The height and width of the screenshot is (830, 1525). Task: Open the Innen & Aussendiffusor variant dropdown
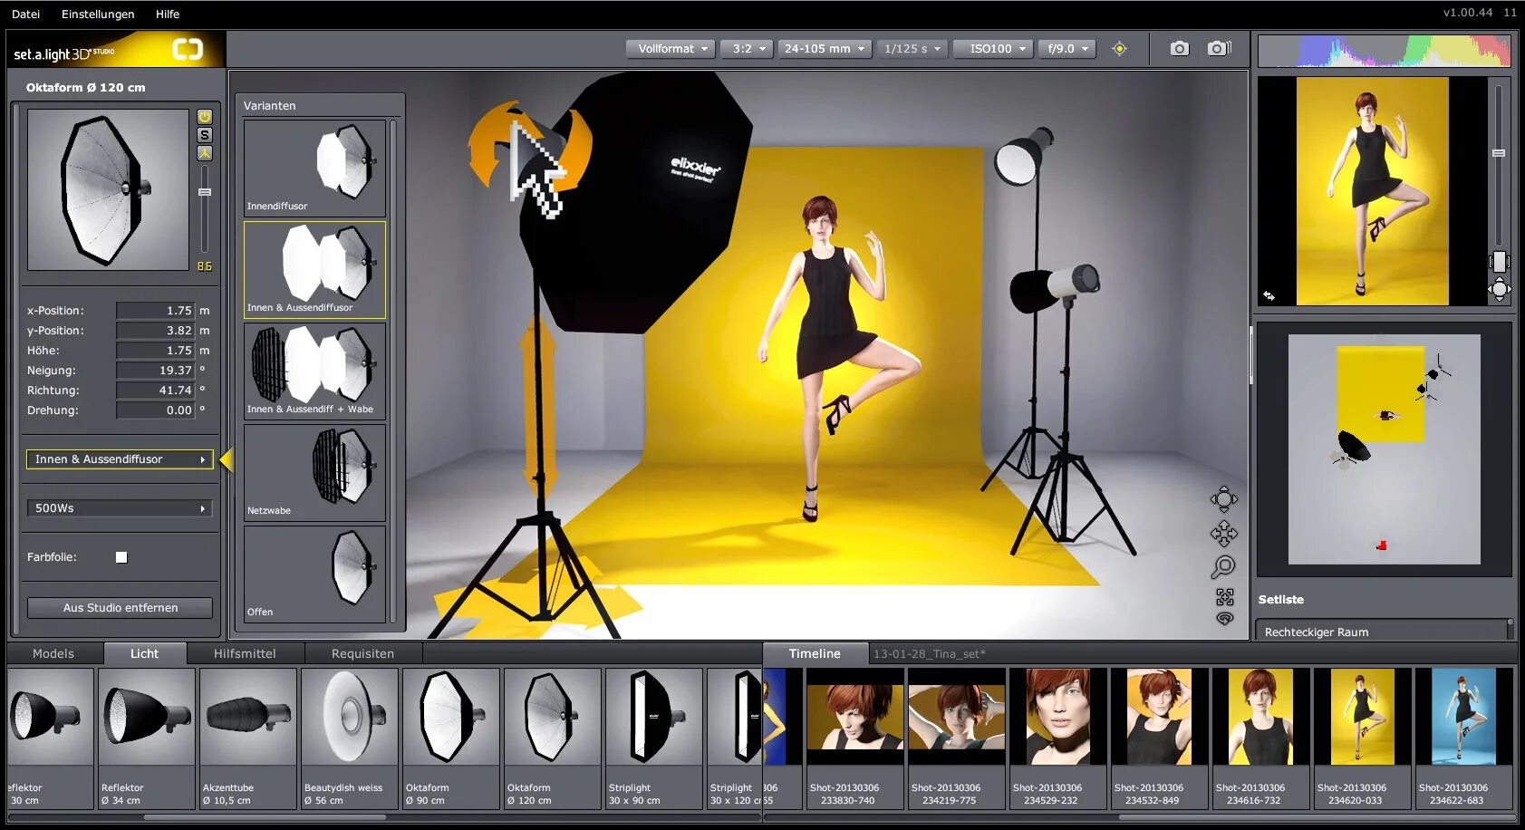(x=120, y=459)
